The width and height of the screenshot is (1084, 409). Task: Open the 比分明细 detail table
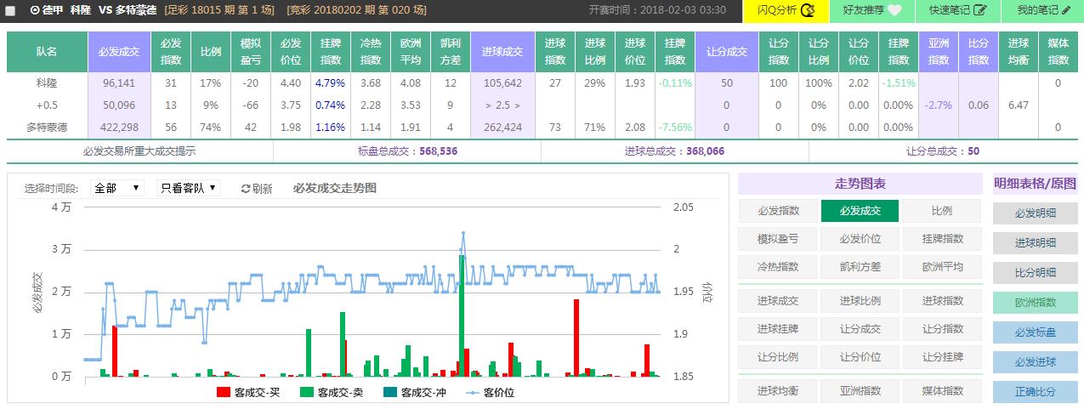1035,273
